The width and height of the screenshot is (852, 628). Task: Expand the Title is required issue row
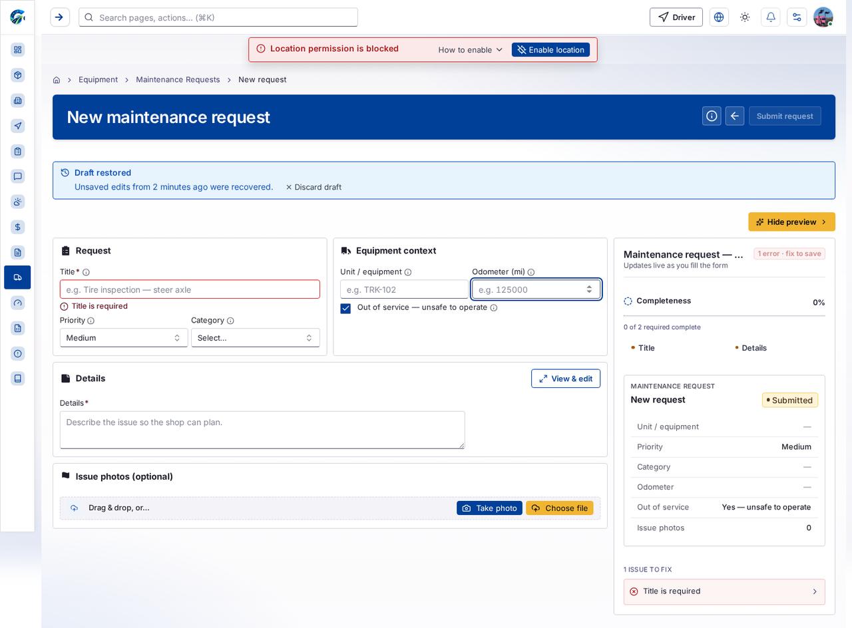coord(724,591)
